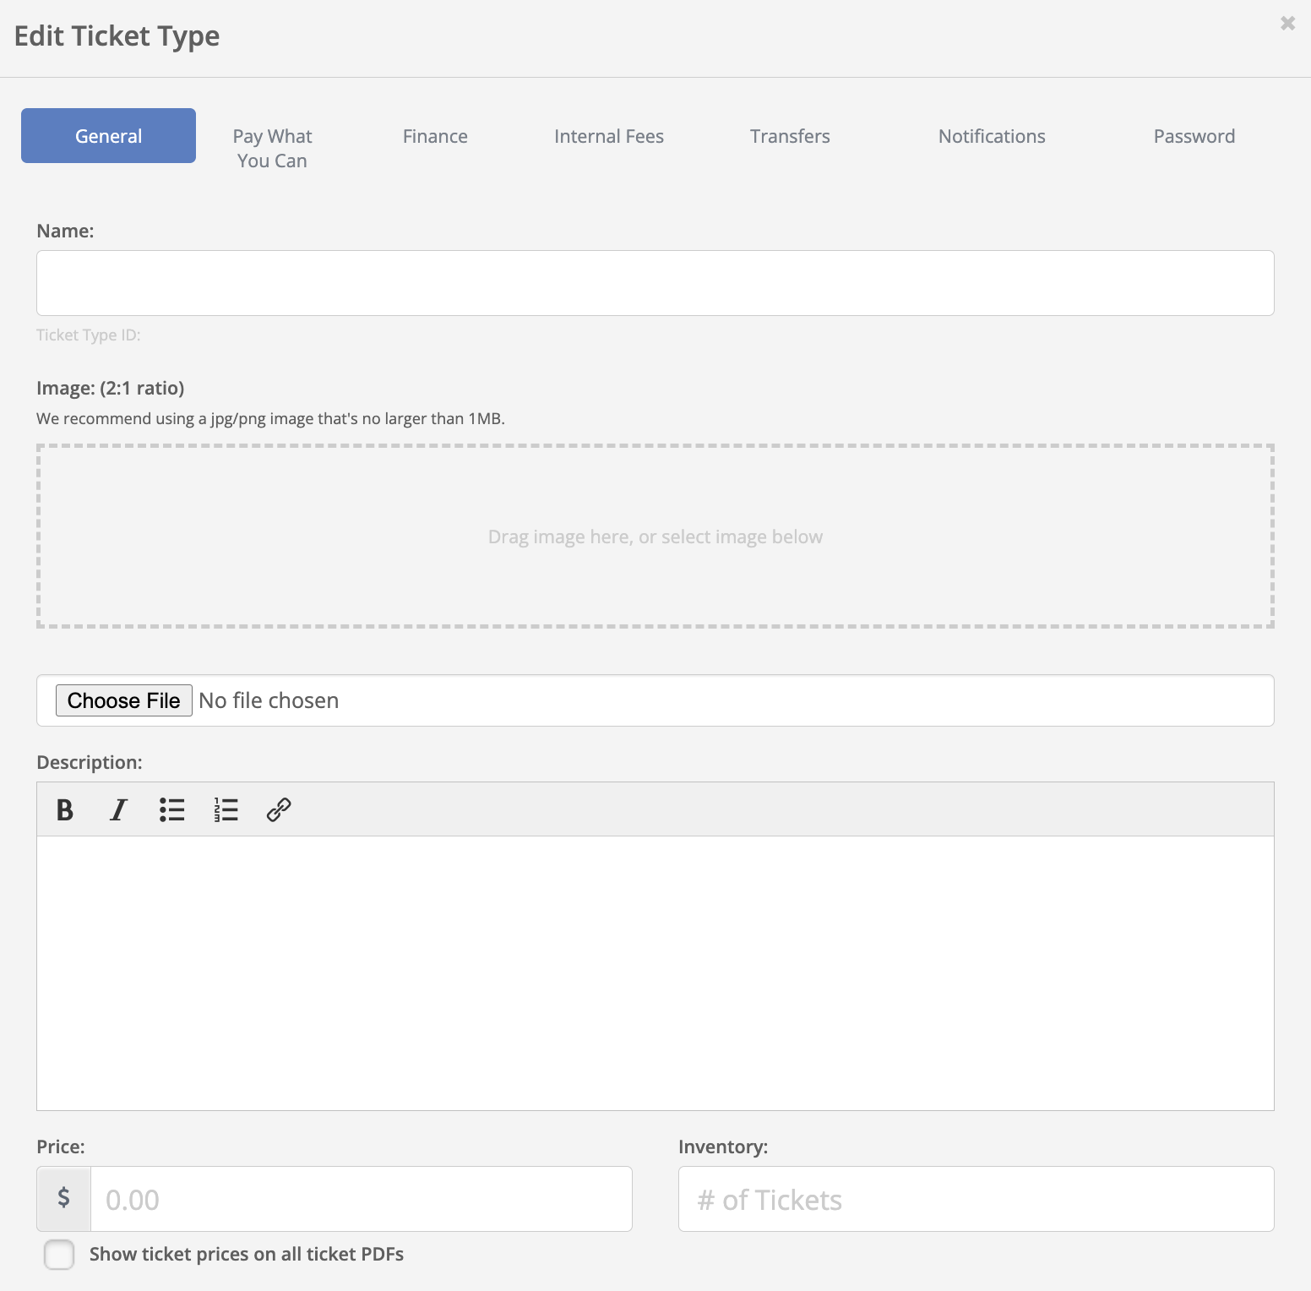Image resolution: width=1311 pixels, height=1291 pixels.
Task: Add a hyperlink in description editor
Action: (x=279, y=810)
